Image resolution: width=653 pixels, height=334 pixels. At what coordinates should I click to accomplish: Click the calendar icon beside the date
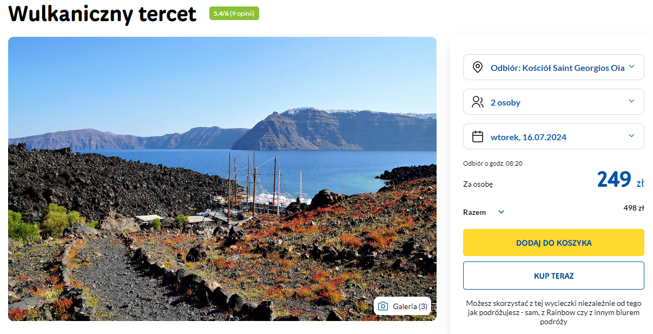[477, 137]
